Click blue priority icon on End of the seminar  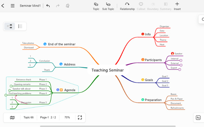[x=45, y=44]
